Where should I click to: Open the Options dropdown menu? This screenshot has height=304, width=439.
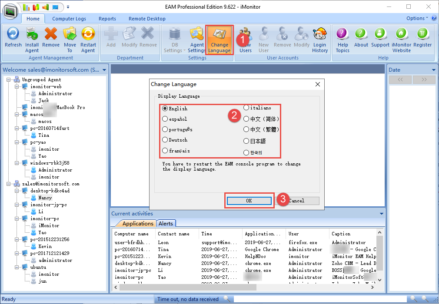[417, 18]
